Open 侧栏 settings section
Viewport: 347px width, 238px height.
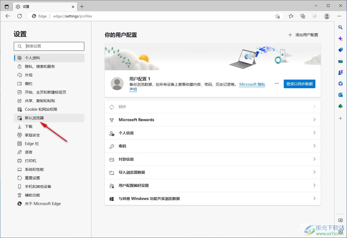click(49, 84)
